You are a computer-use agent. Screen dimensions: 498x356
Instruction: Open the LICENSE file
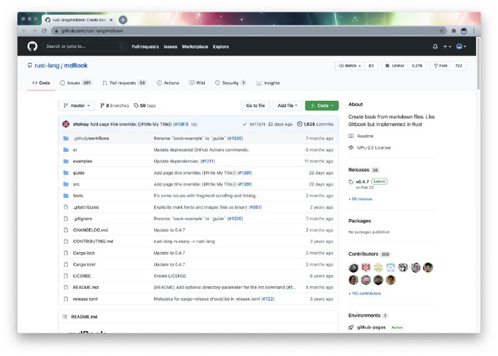point(82,276)
